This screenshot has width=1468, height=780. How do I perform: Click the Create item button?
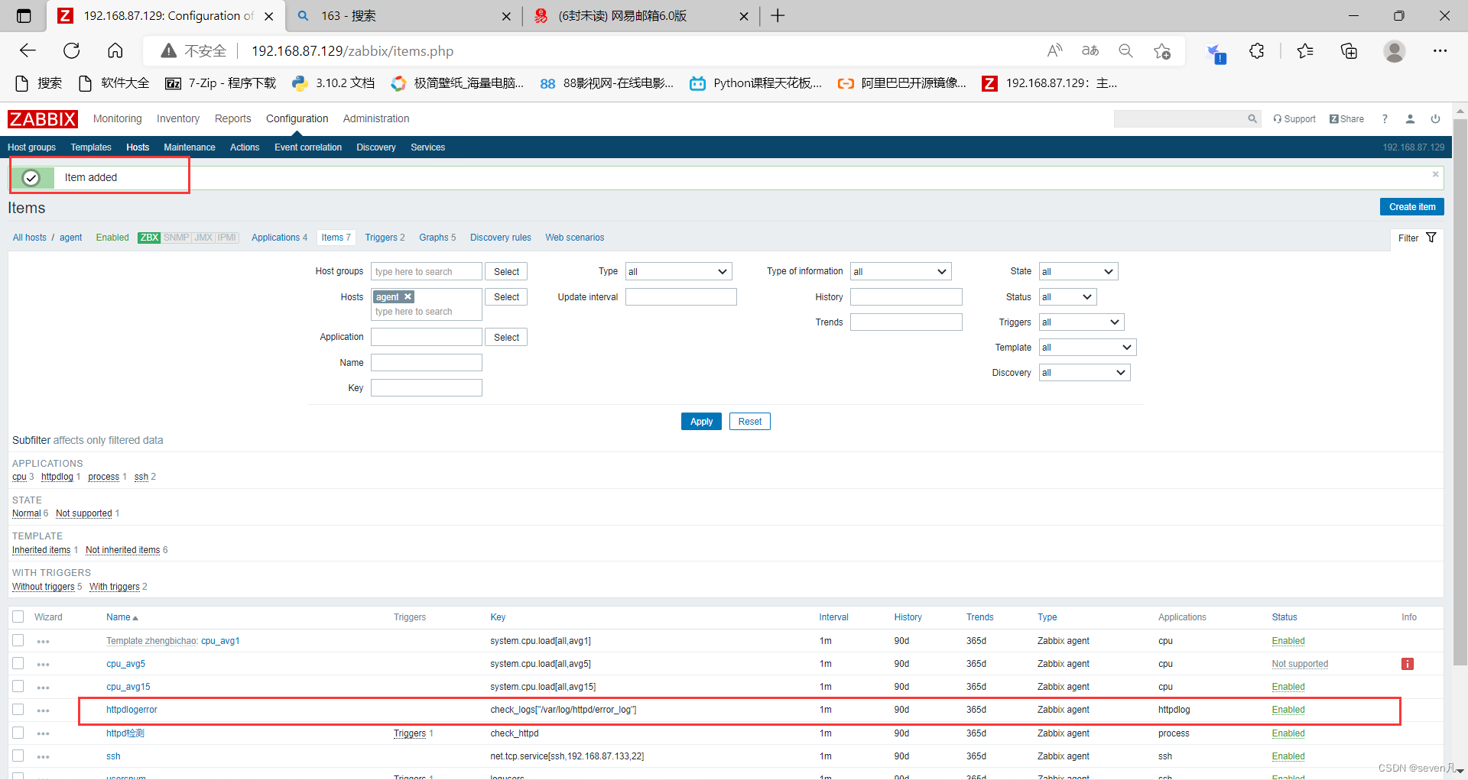[1411, 207]
